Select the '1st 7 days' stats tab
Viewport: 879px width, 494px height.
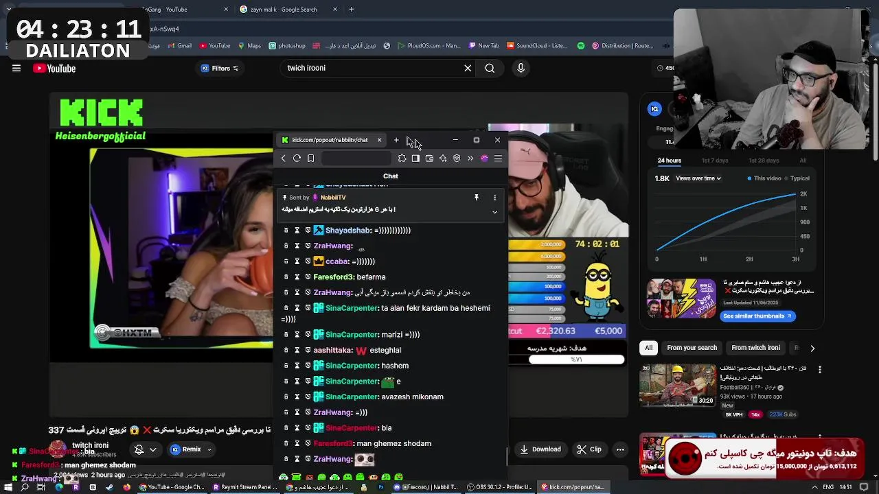click(x=715, y=161)
